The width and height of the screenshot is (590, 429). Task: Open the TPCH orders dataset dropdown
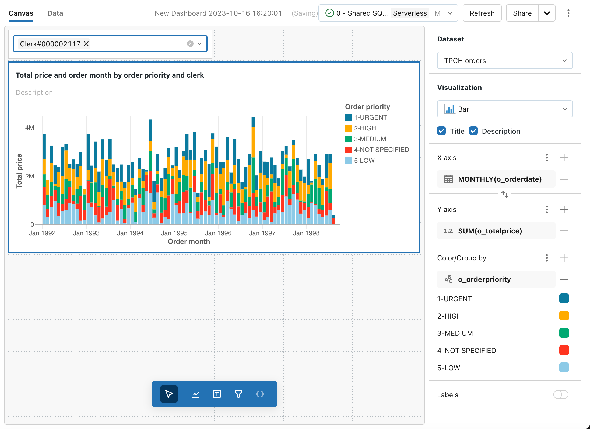coord(505,61)
